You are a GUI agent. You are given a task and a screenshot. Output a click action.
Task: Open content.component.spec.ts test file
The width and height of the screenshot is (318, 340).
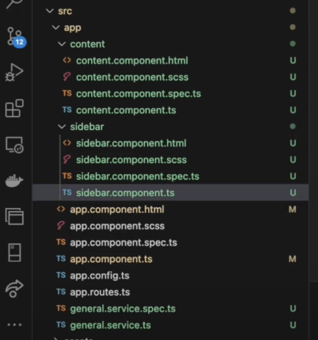138,94
